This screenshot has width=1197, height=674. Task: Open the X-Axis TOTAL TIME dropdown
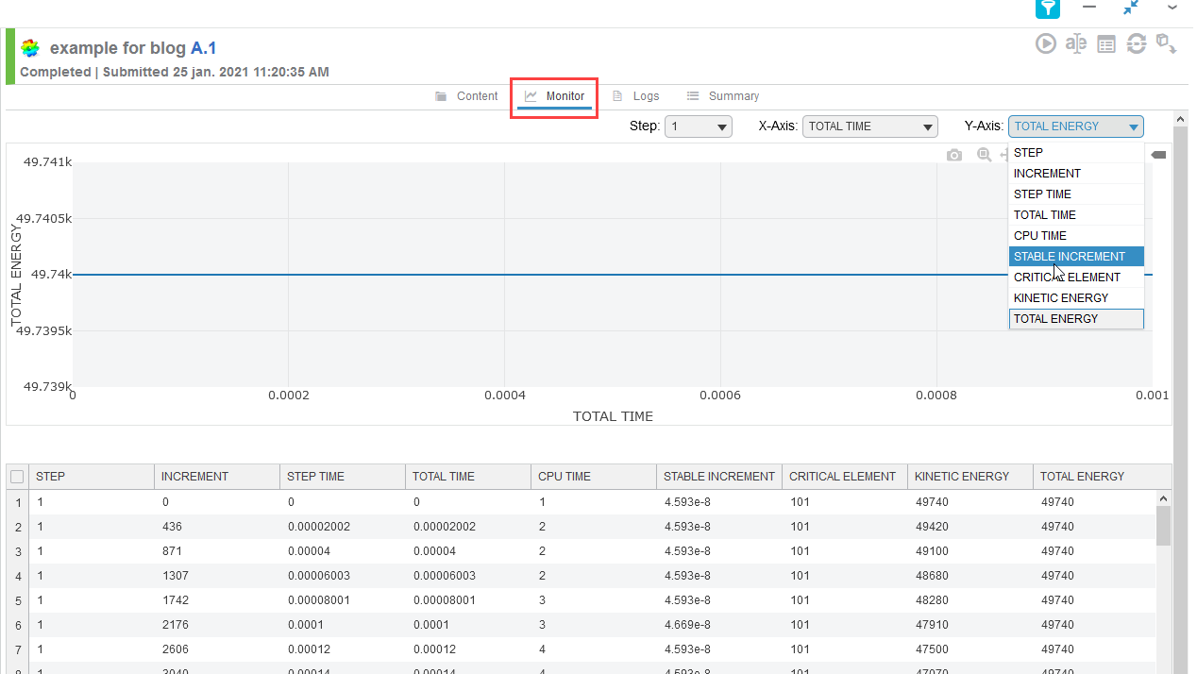[869, 126]
